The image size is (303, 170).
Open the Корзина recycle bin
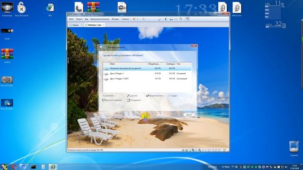coord(294,148)
